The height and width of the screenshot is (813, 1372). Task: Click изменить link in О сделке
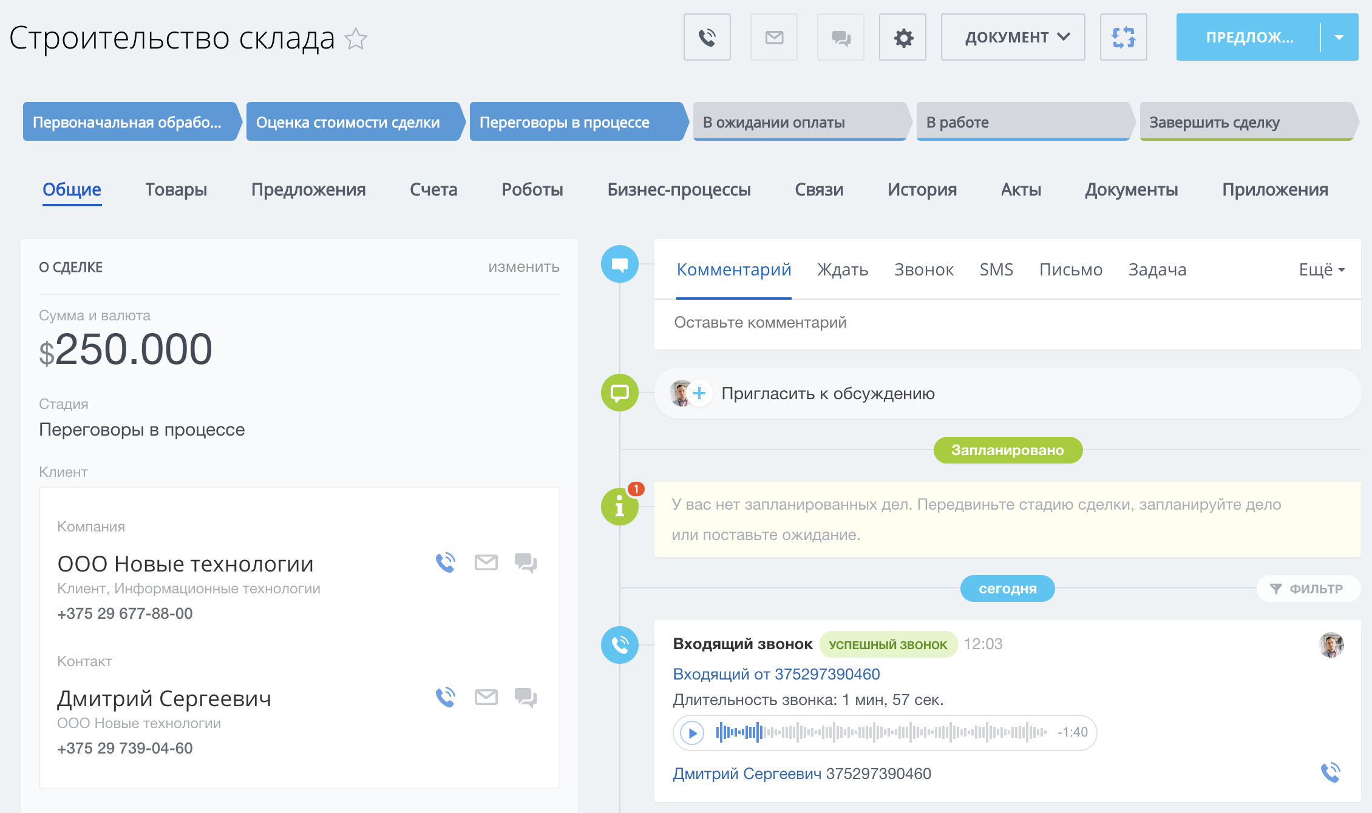524,267
